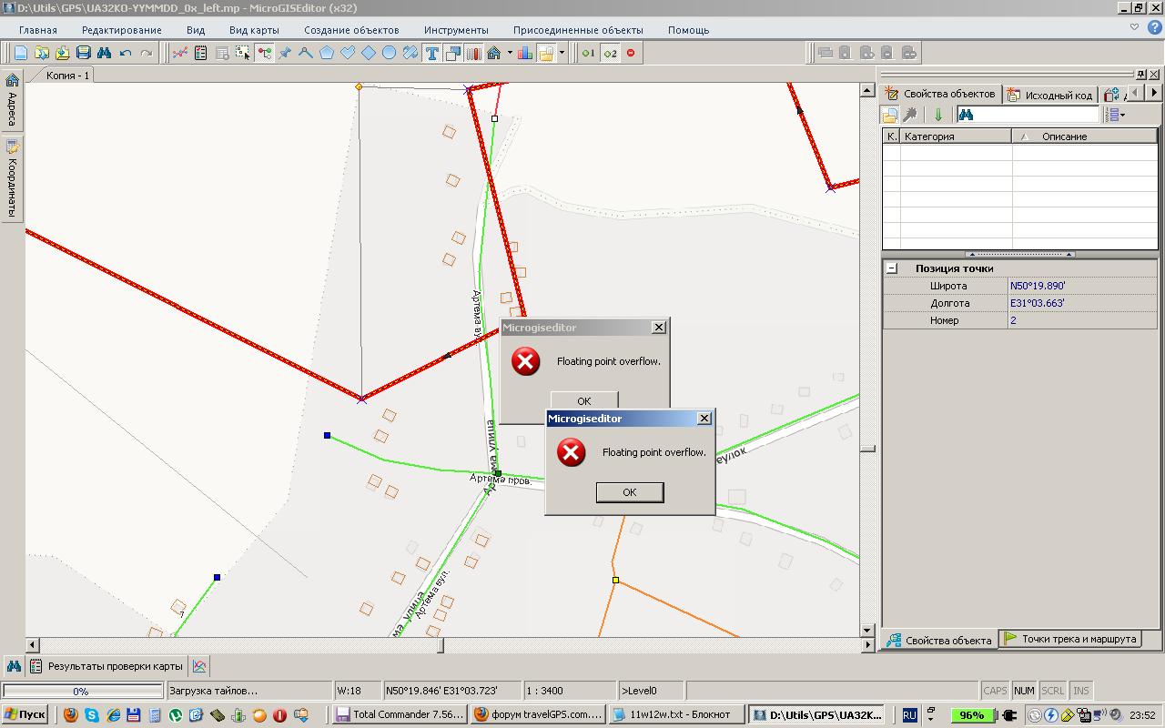Switch to the 'Исходный код' tab
The image size is (1165, 728).
1049,95
